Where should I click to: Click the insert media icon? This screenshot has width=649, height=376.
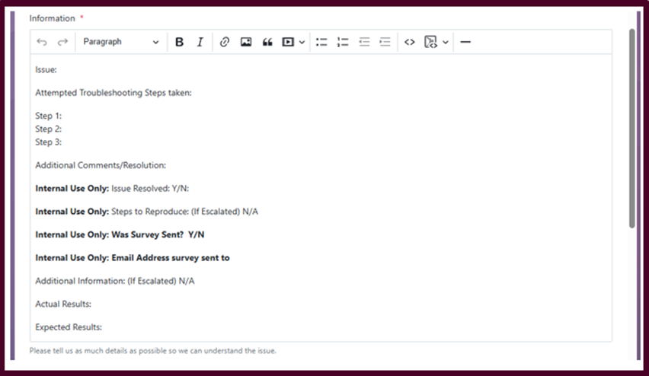[288, 43]
